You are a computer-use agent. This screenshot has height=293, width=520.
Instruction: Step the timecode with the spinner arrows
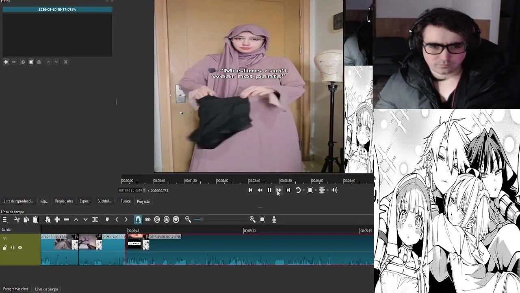coord(144,190)
